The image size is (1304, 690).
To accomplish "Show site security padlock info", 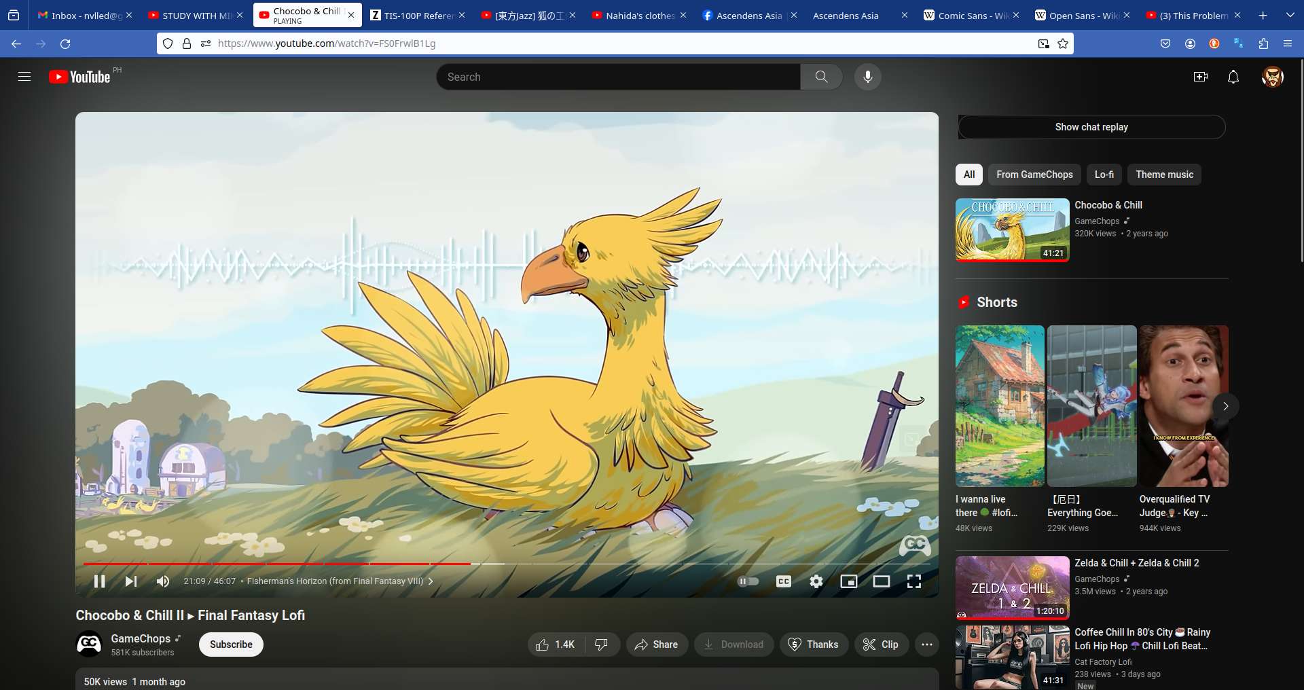I will click(x=187, y=43).
